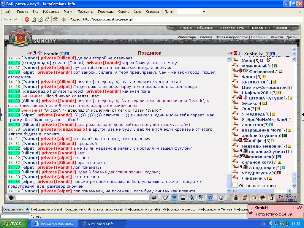This screenshot has width=304, height=228.
Task: Click the money bag icon in the bottom panel
Action: 236,197
